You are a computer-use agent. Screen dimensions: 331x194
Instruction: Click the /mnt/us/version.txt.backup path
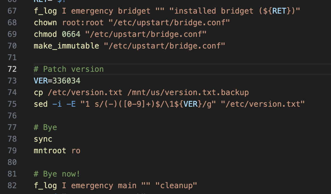(x=188, y=92)
